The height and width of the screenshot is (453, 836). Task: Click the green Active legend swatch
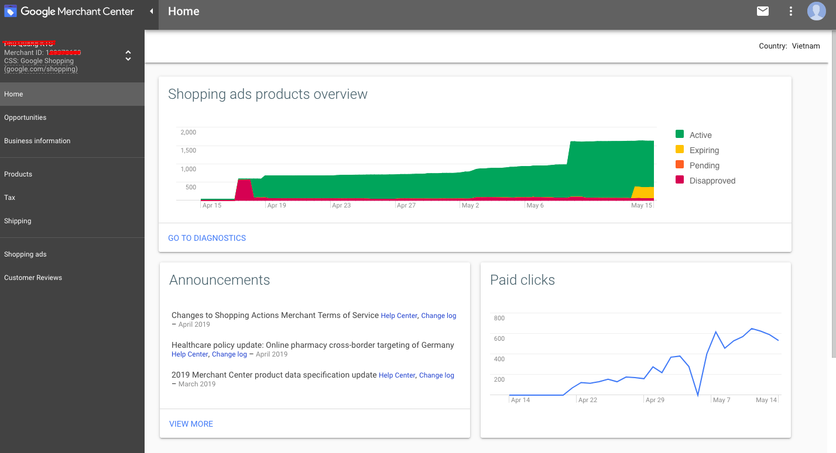pos(680,134)
